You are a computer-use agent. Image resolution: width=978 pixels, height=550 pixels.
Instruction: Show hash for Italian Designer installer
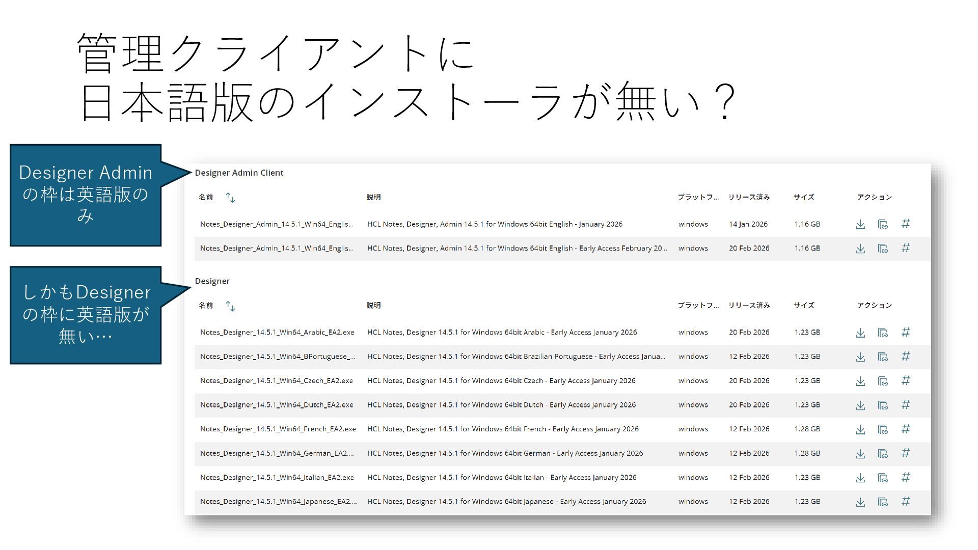click(906, 478)
